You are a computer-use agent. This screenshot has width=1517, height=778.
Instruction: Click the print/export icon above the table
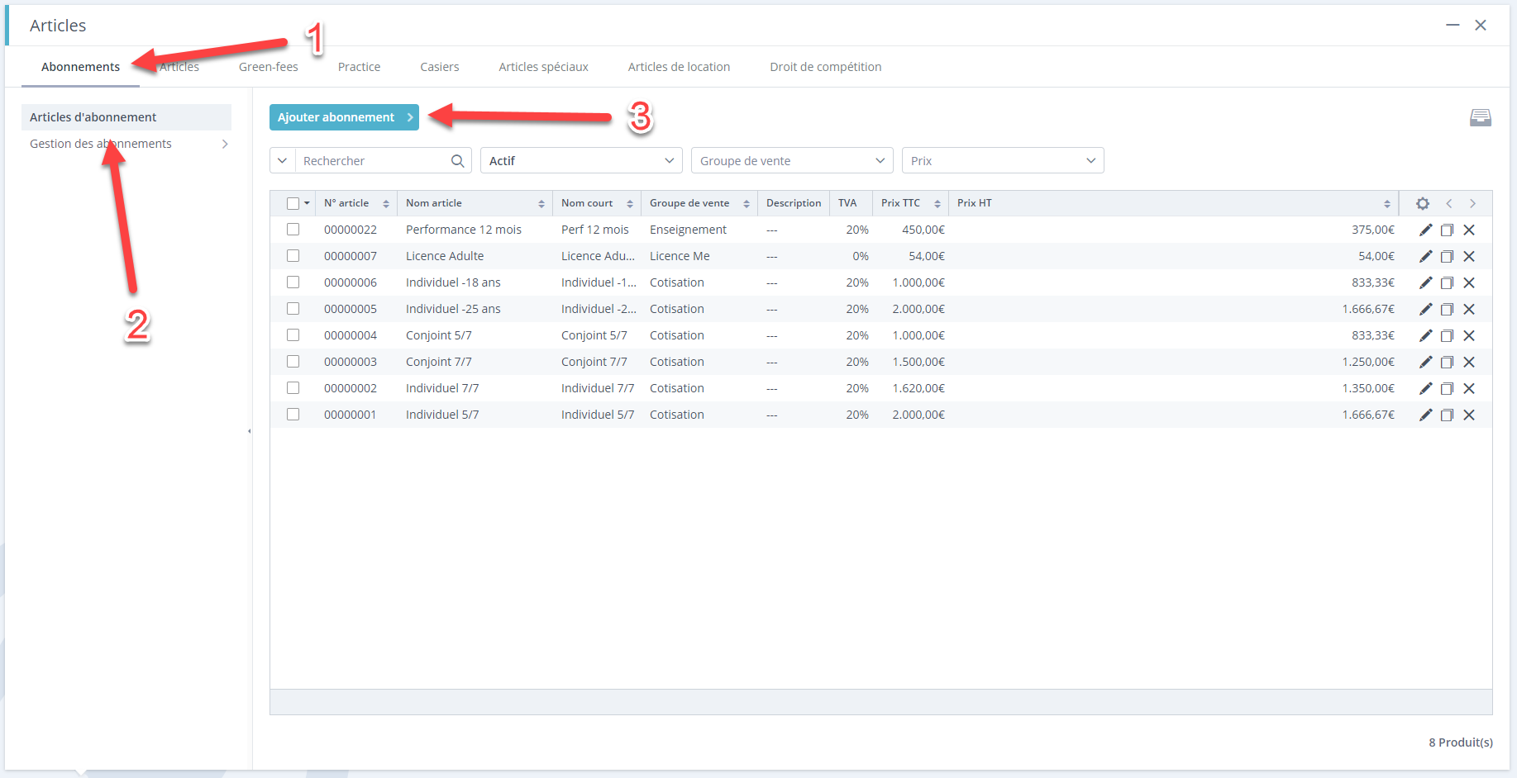[x=1481, y=117]
